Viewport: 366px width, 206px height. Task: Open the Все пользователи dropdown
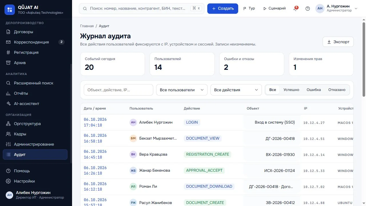pos(182,90)
